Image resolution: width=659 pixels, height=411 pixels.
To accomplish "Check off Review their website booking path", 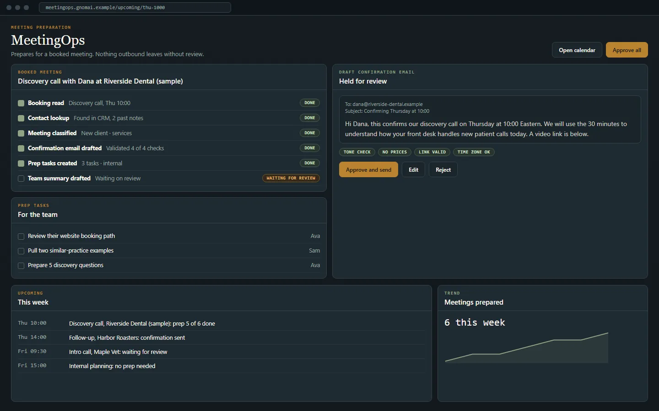I will click(21, 237).
